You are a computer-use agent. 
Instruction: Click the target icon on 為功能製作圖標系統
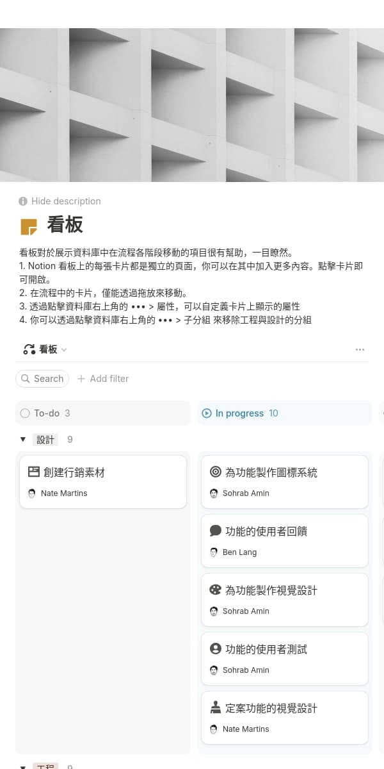[214, 472]
